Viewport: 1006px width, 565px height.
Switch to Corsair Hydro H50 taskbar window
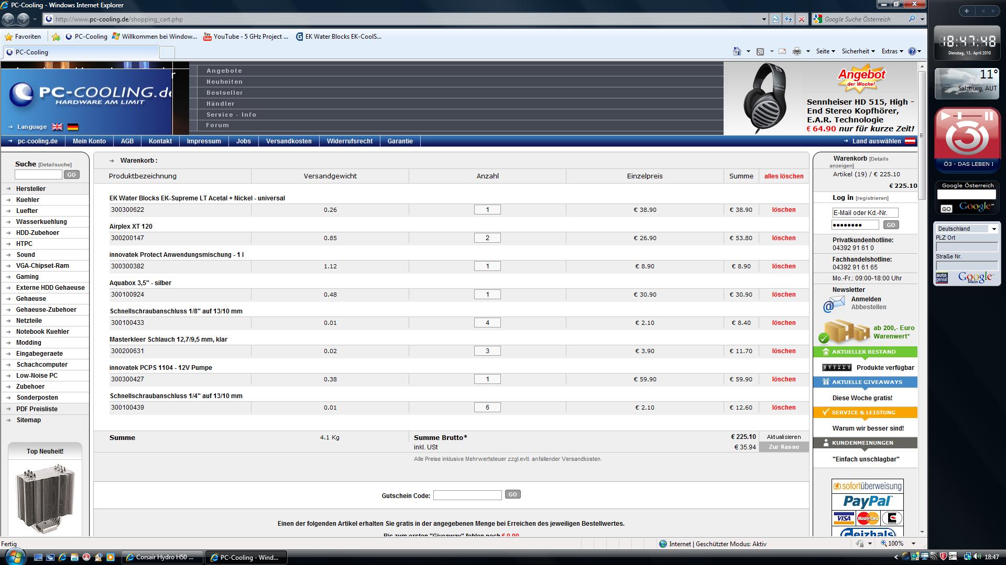tap(162, 558)
